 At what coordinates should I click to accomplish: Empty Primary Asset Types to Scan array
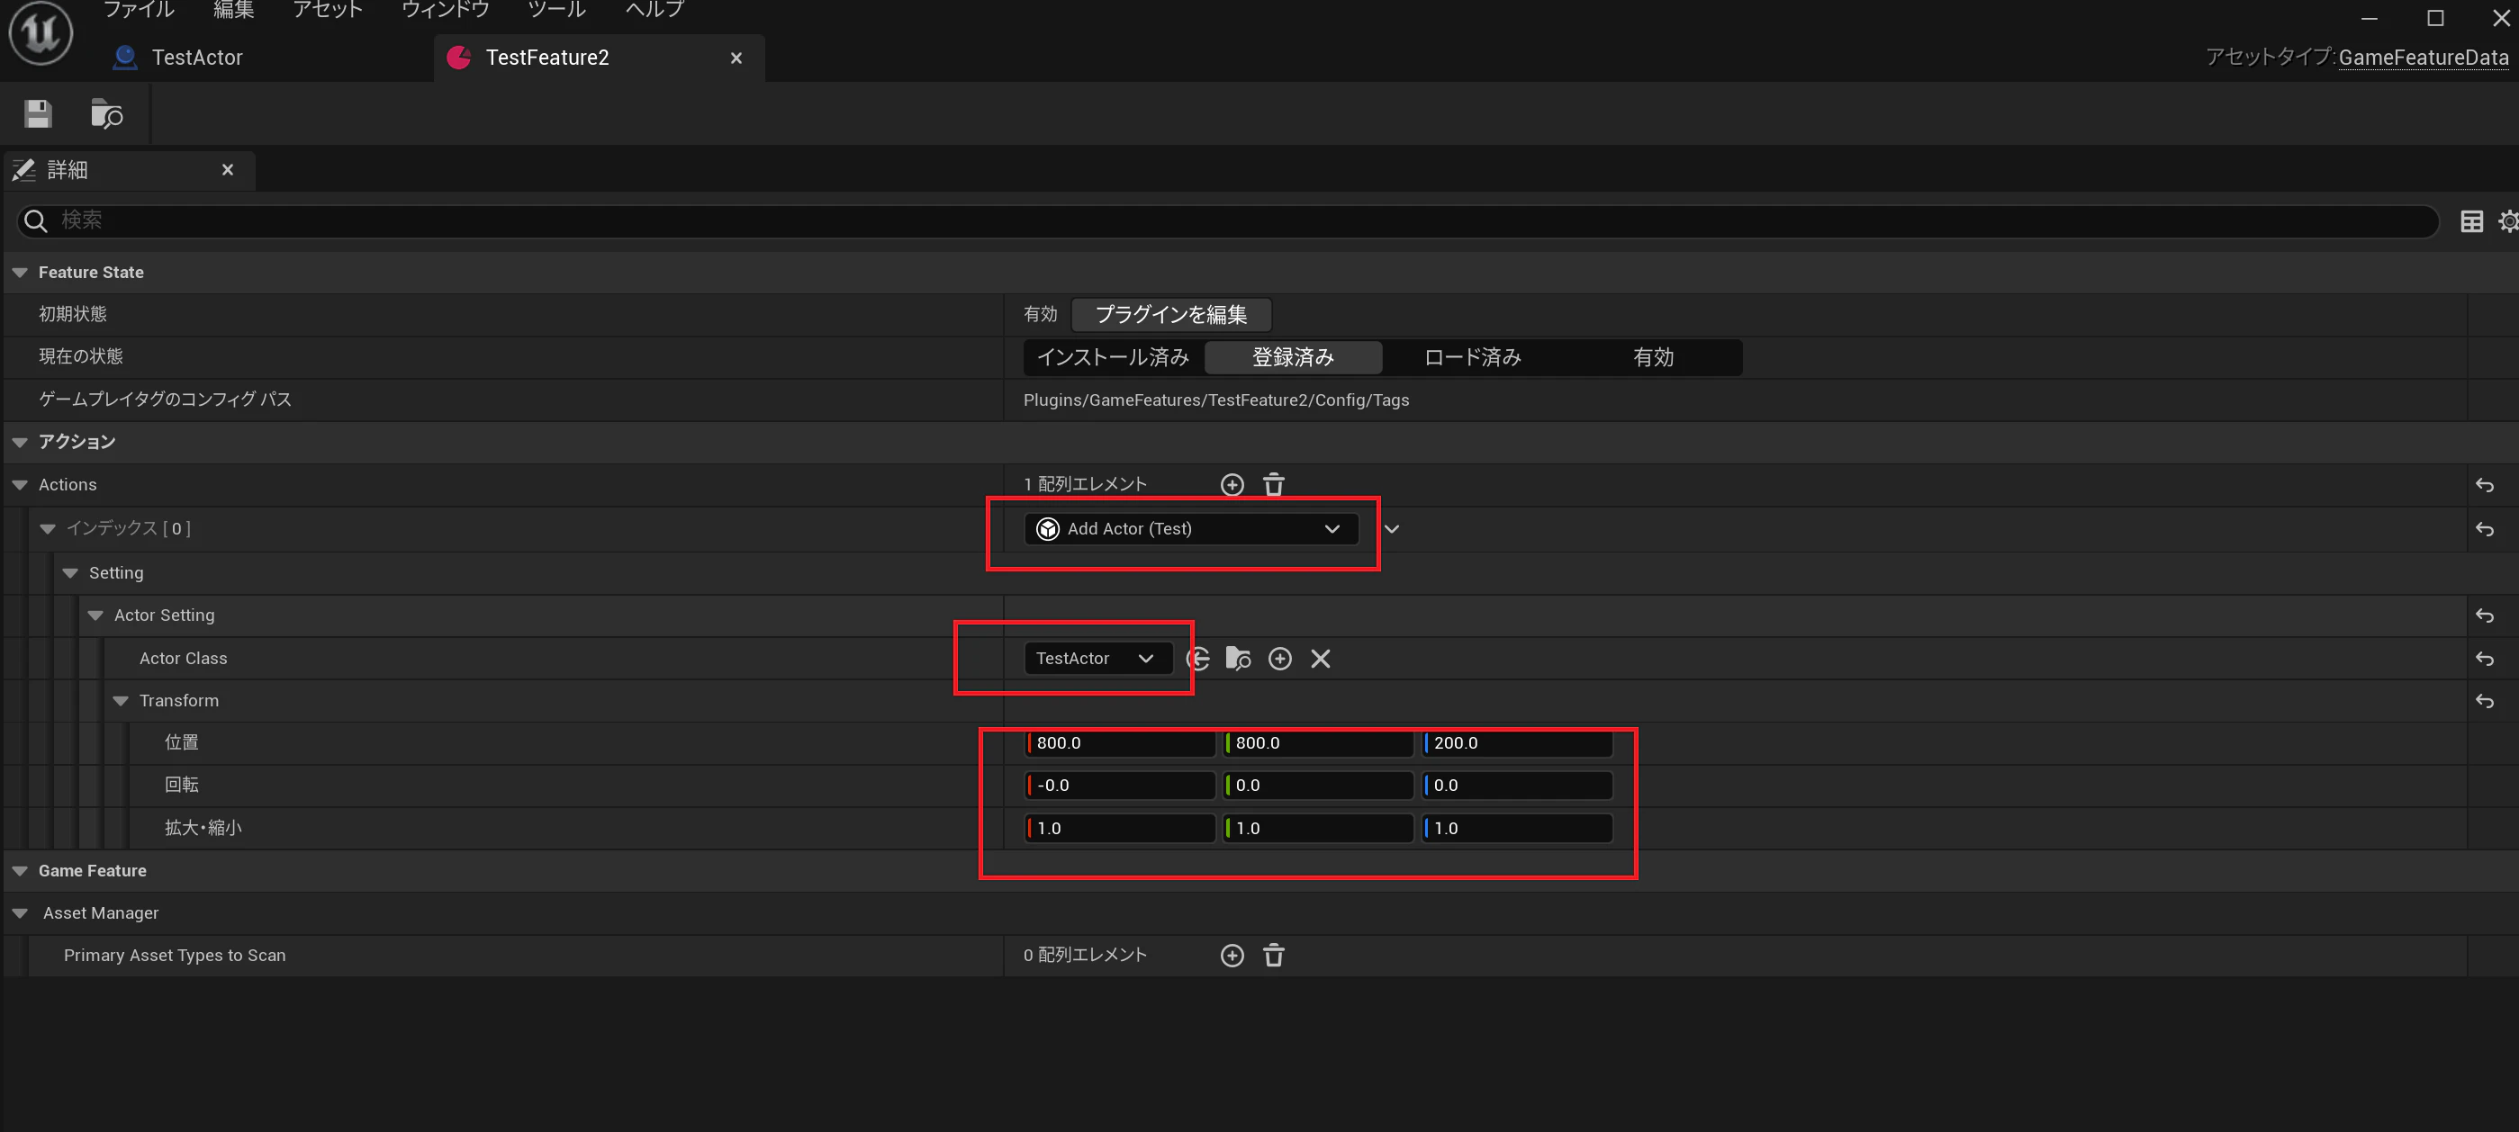tap(1273, 955)
